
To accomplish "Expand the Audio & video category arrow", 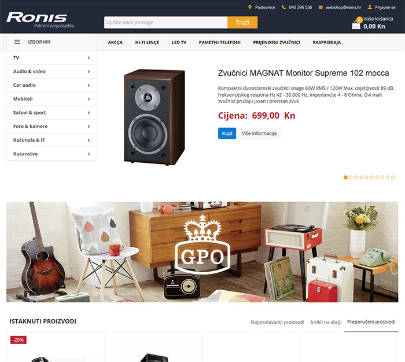I will 89,71.
